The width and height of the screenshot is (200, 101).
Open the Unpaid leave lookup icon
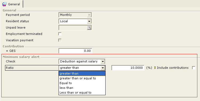coord(89,27)
